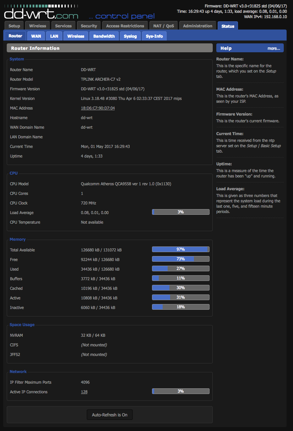Click the 'more...' link in Help header

pos(274,48)
